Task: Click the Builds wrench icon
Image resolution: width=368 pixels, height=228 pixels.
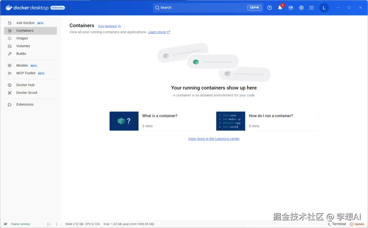Action: (x=10, y=54)
